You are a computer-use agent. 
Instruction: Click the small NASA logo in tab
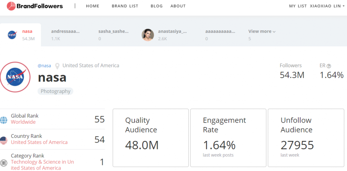[12, 35]
